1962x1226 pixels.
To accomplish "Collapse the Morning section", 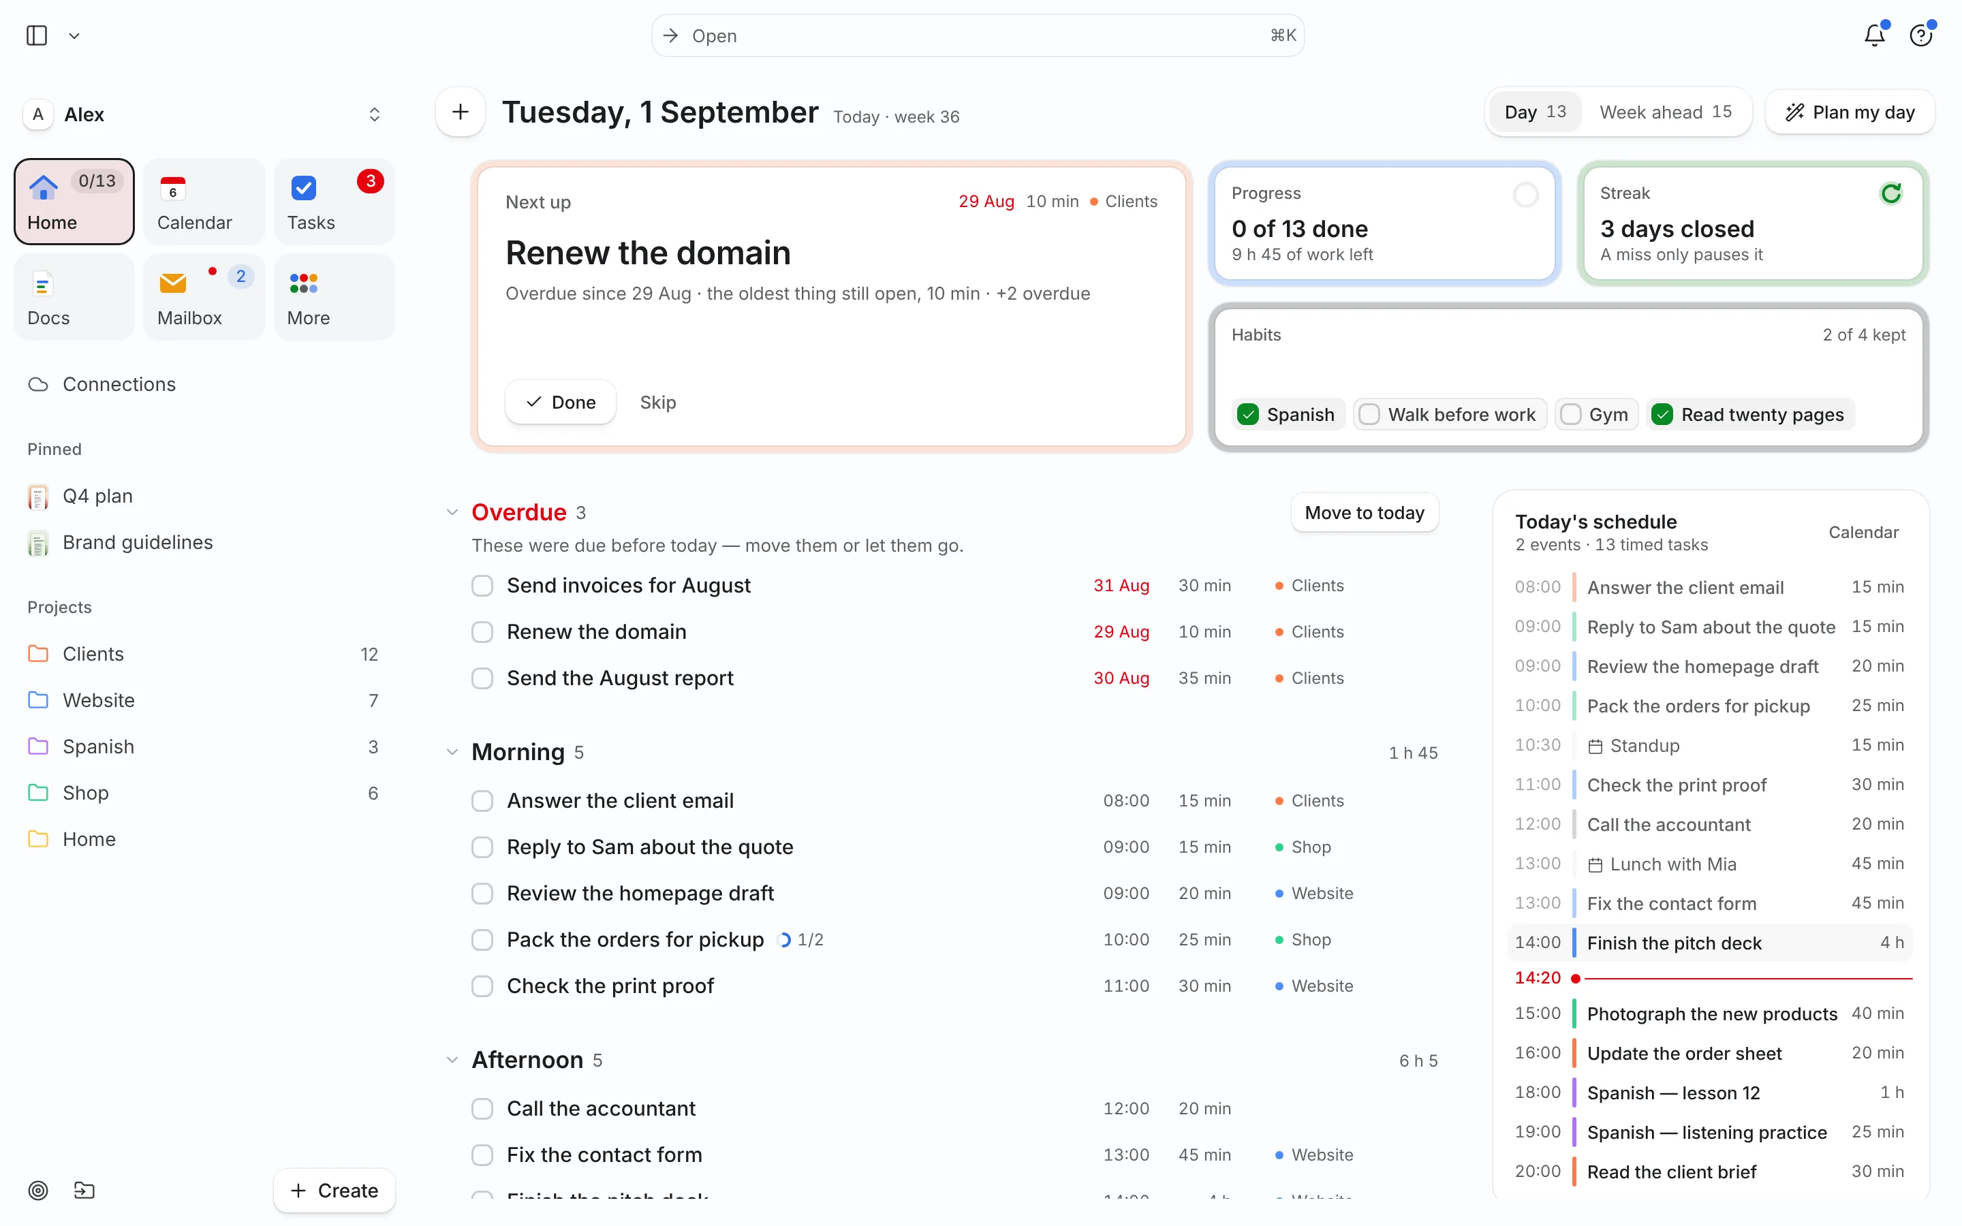I will click(x=452, y=752).
